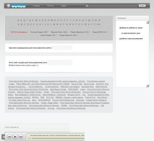Viewport: 154px width, 141px height.
Task: Open the Кино tag link
Action: click(x=34, y=100)
